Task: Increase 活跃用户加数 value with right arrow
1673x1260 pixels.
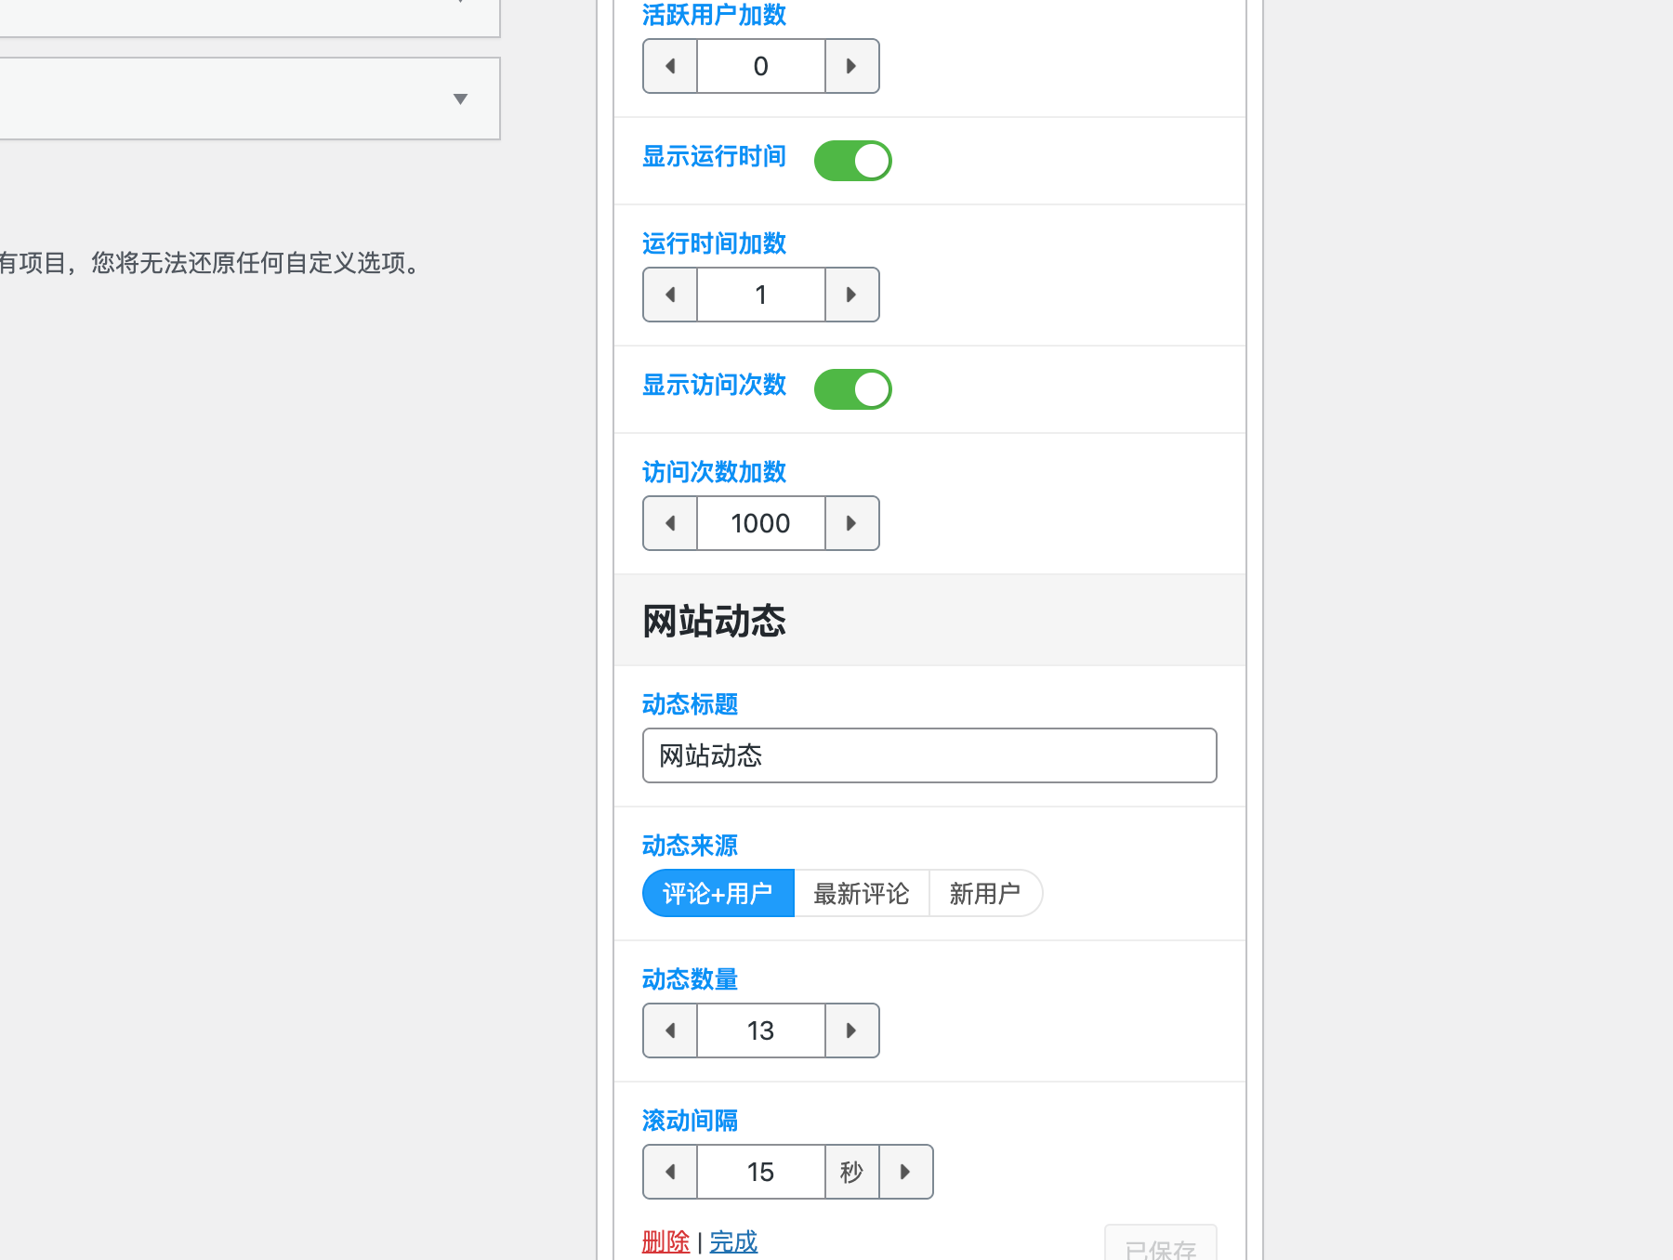Action: pyautogui.click(x=851, y=66)
